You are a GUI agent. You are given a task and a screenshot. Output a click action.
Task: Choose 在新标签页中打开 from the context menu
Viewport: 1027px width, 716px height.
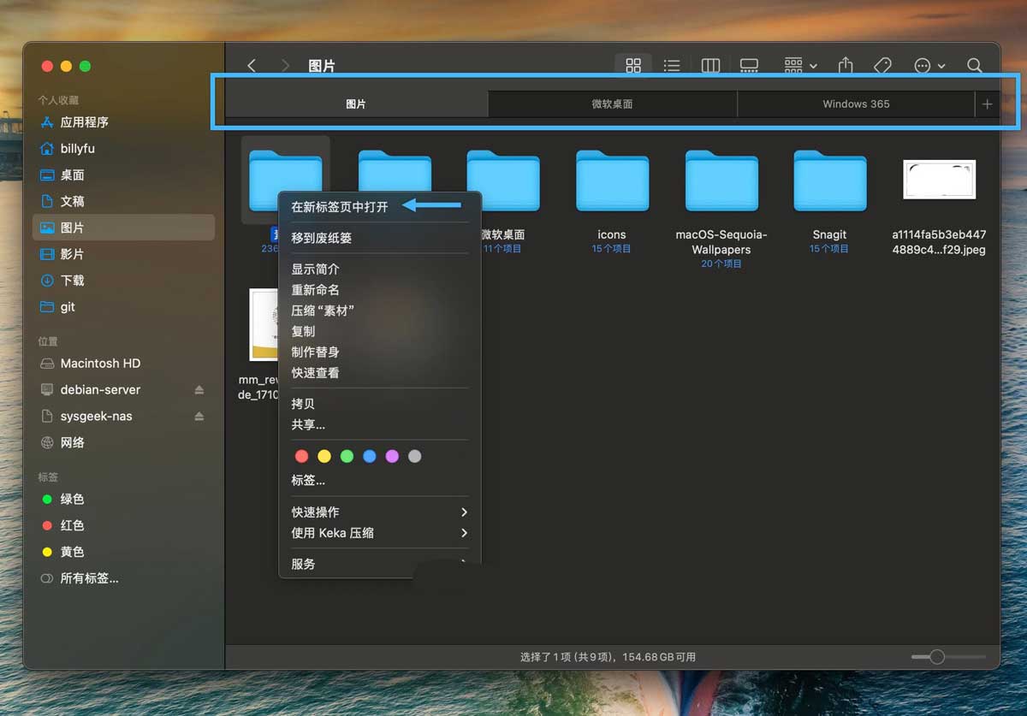point(340,207)
